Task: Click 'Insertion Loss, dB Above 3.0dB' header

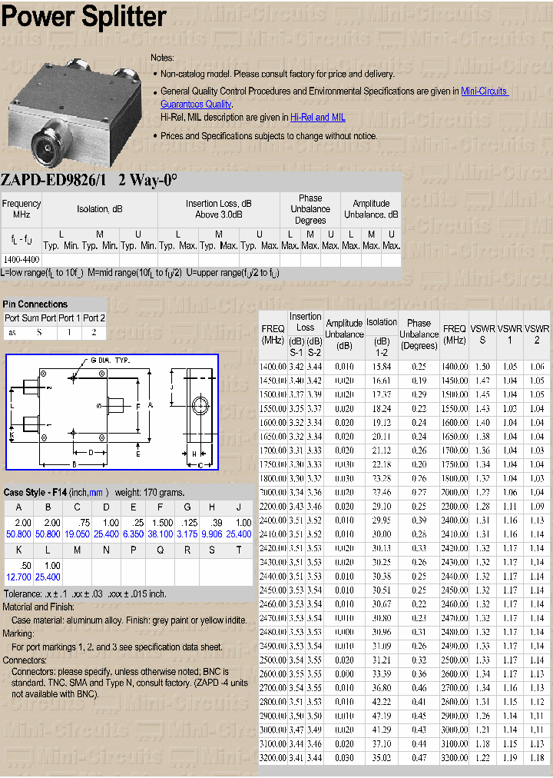Action: point(219,209)
